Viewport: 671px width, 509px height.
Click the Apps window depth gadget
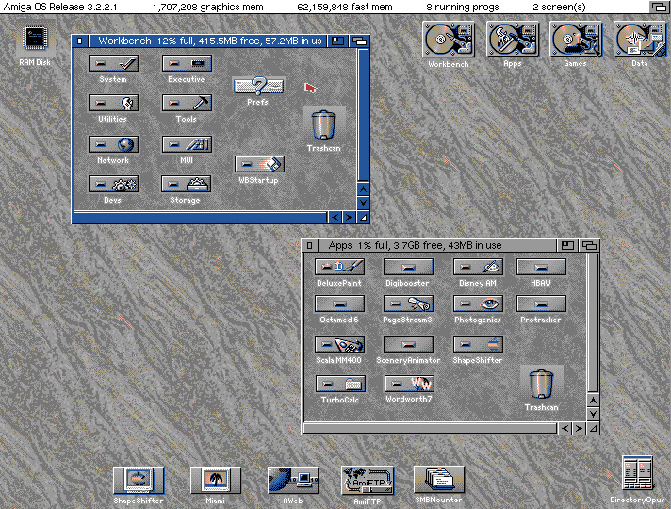(589, 245)
